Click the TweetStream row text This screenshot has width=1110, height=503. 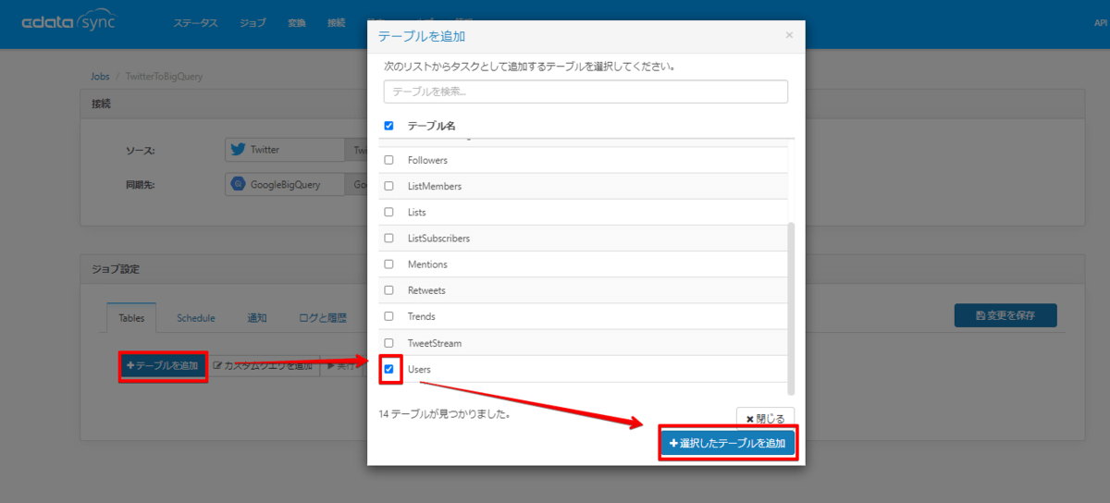pos(434,343)
